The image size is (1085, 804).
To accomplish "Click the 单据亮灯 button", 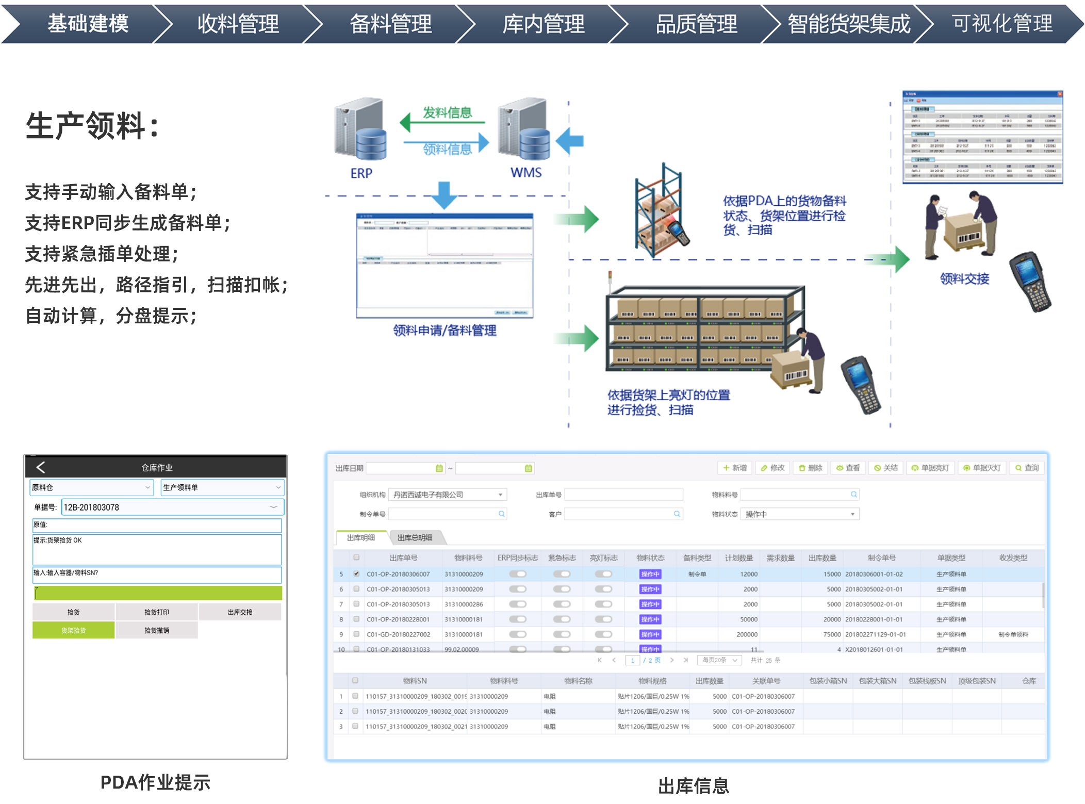I will [x=930, y=468].
